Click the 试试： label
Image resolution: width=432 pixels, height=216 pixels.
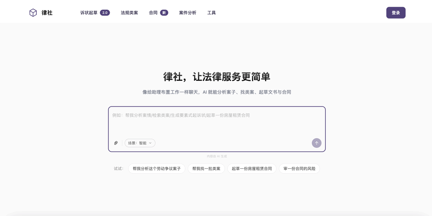[x=119, y=168]
